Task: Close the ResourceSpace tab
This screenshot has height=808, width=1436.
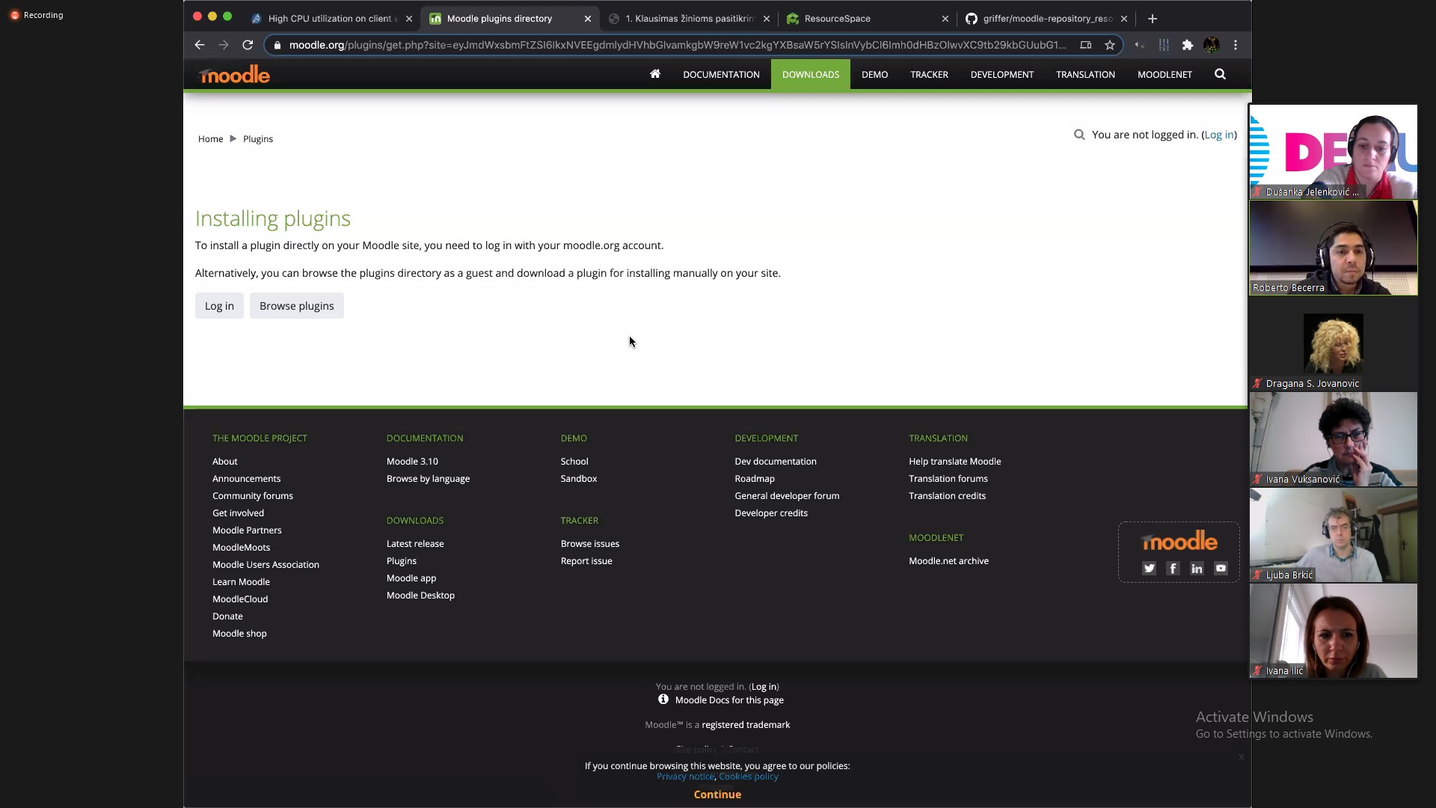Action: click(945, 19)
